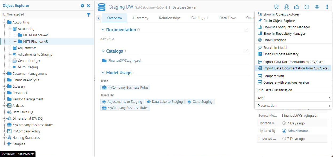Close the Object Explorer panel

tap(89, 6)
